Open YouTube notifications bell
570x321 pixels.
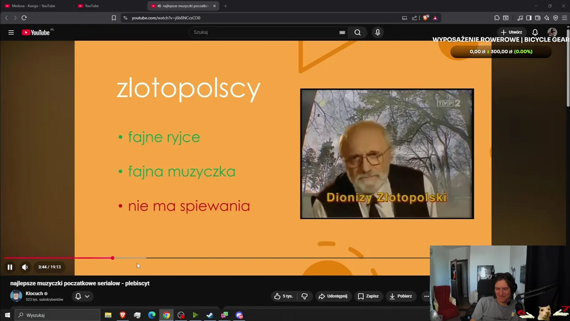(535, 32)
